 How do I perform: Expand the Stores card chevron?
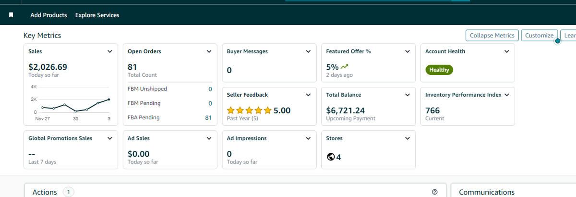pyautogui.click(x=408, y=138)
